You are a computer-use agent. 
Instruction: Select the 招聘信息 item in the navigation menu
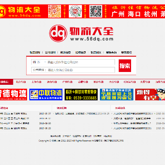click(81, 52)
